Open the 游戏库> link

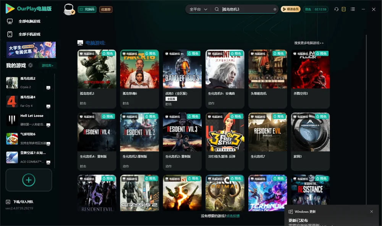click(47, 66)
